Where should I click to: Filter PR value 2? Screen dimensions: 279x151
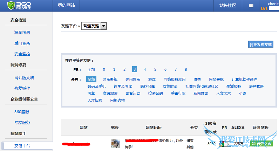124,69
